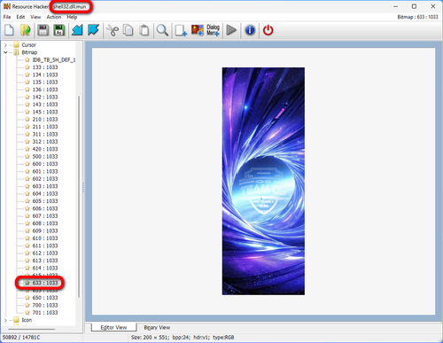This screenshot has width=443, height=343.
Task: Select bitmap resource 210 : 1033
Action: click(x=45, y=120)
